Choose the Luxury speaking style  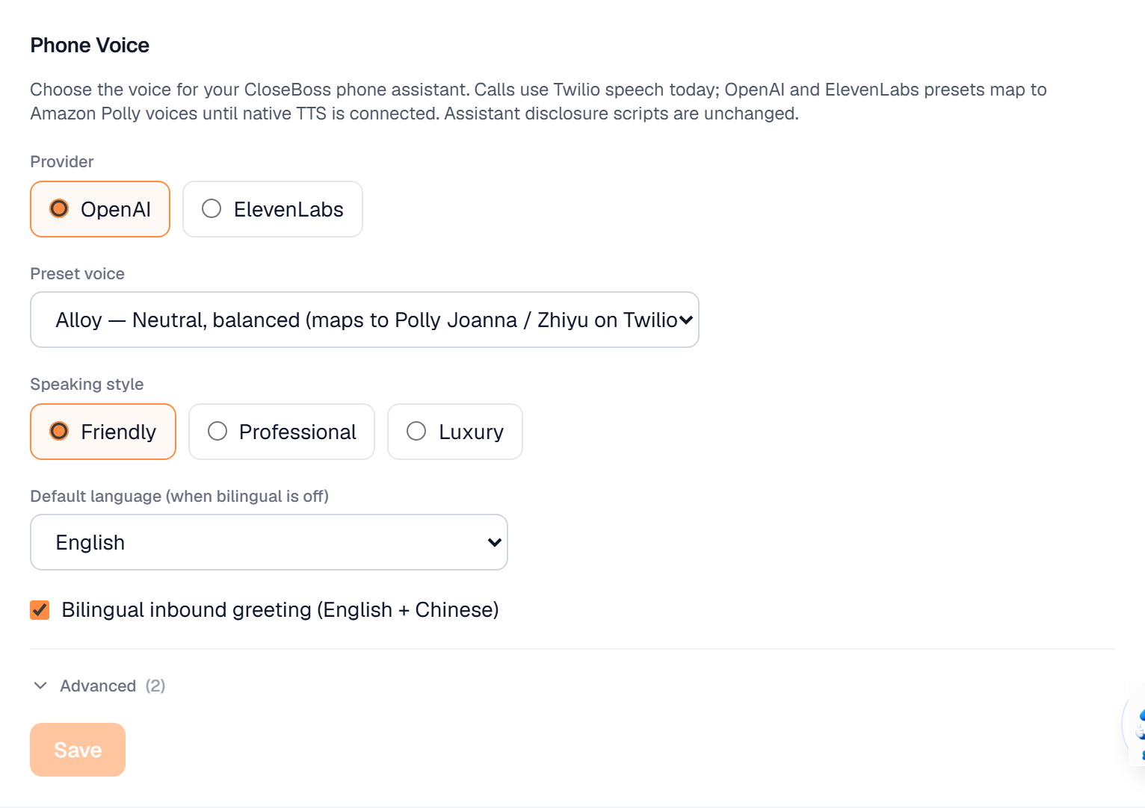455,432
